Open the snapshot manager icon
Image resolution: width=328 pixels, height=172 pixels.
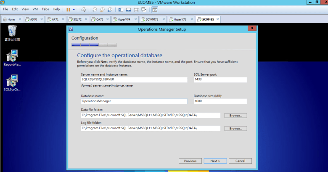tap(110, 9)
